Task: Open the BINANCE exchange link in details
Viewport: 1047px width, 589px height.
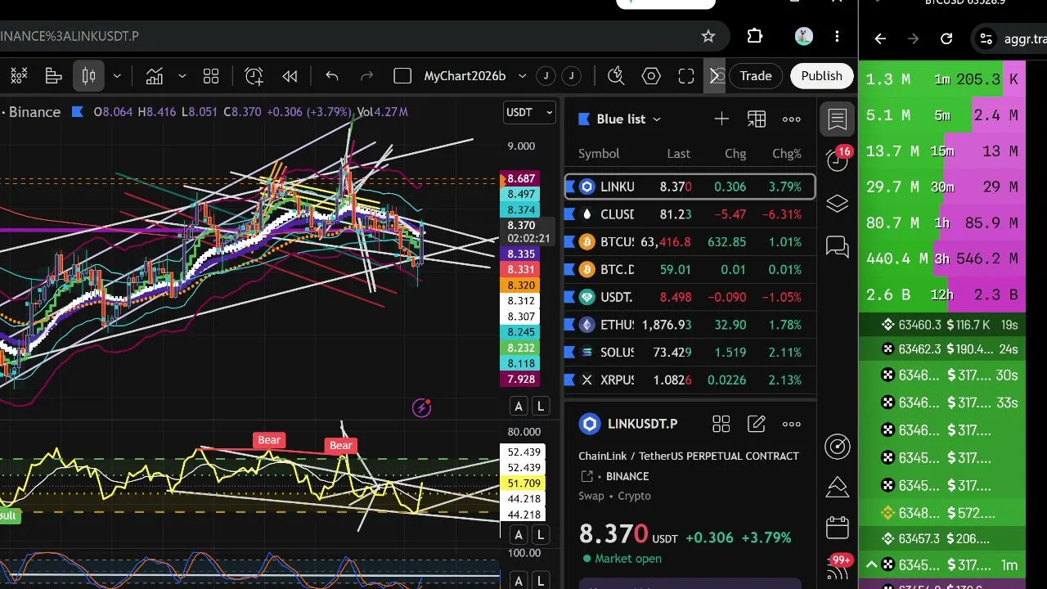Action: click(627, 476)
